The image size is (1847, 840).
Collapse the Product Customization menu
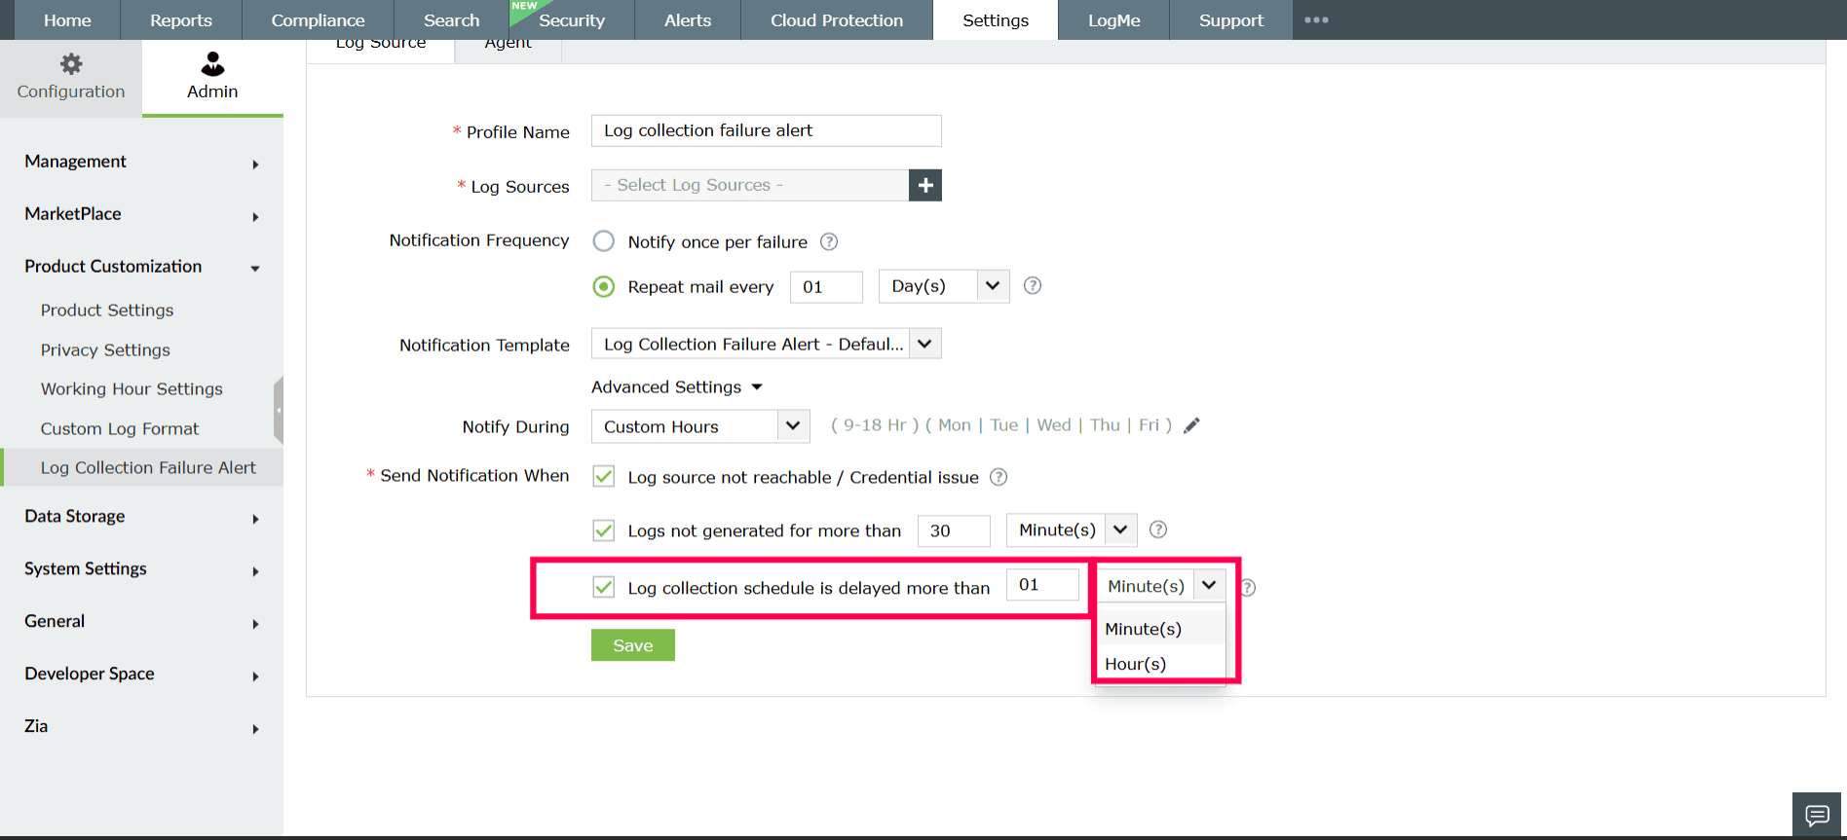point(142,267)
